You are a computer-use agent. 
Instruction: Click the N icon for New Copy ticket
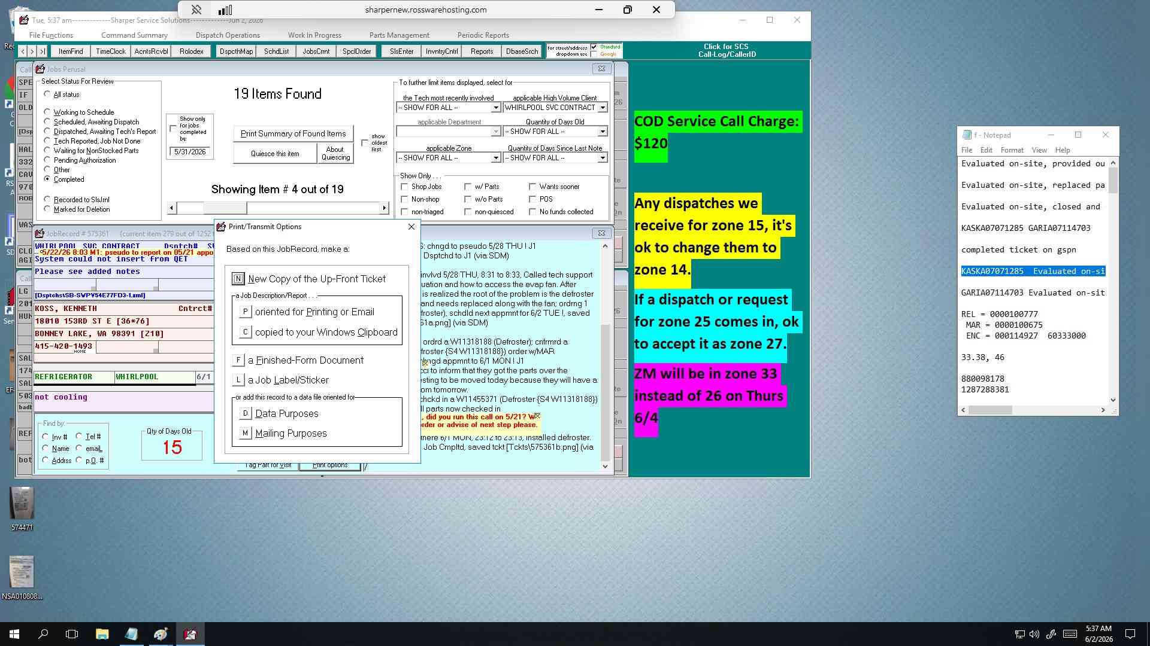point(238,279)
